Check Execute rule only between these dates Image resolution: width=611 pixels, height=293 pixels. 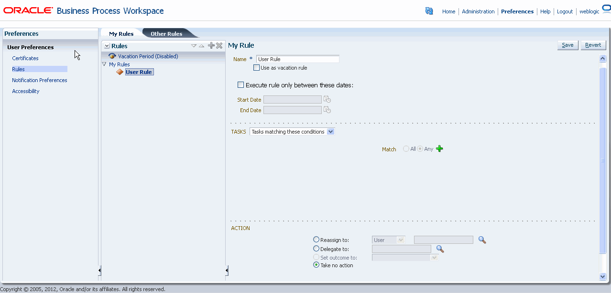pyautogui.click(x=240, y=85)
